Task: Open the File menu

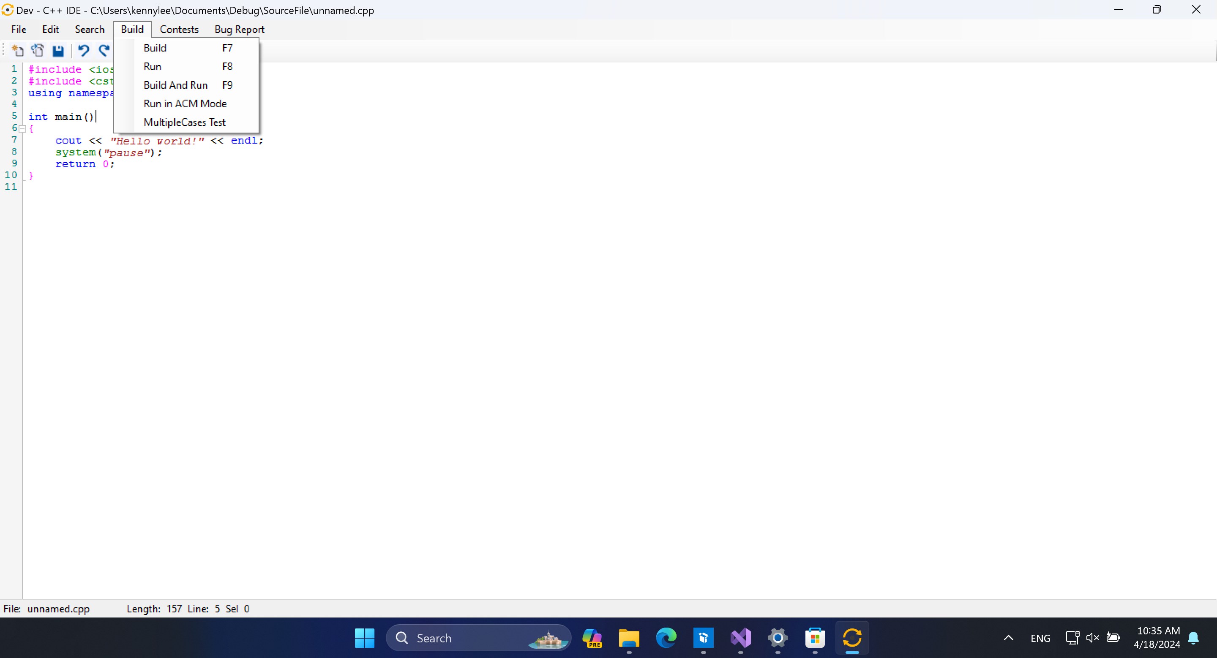Action: (19, 29)
